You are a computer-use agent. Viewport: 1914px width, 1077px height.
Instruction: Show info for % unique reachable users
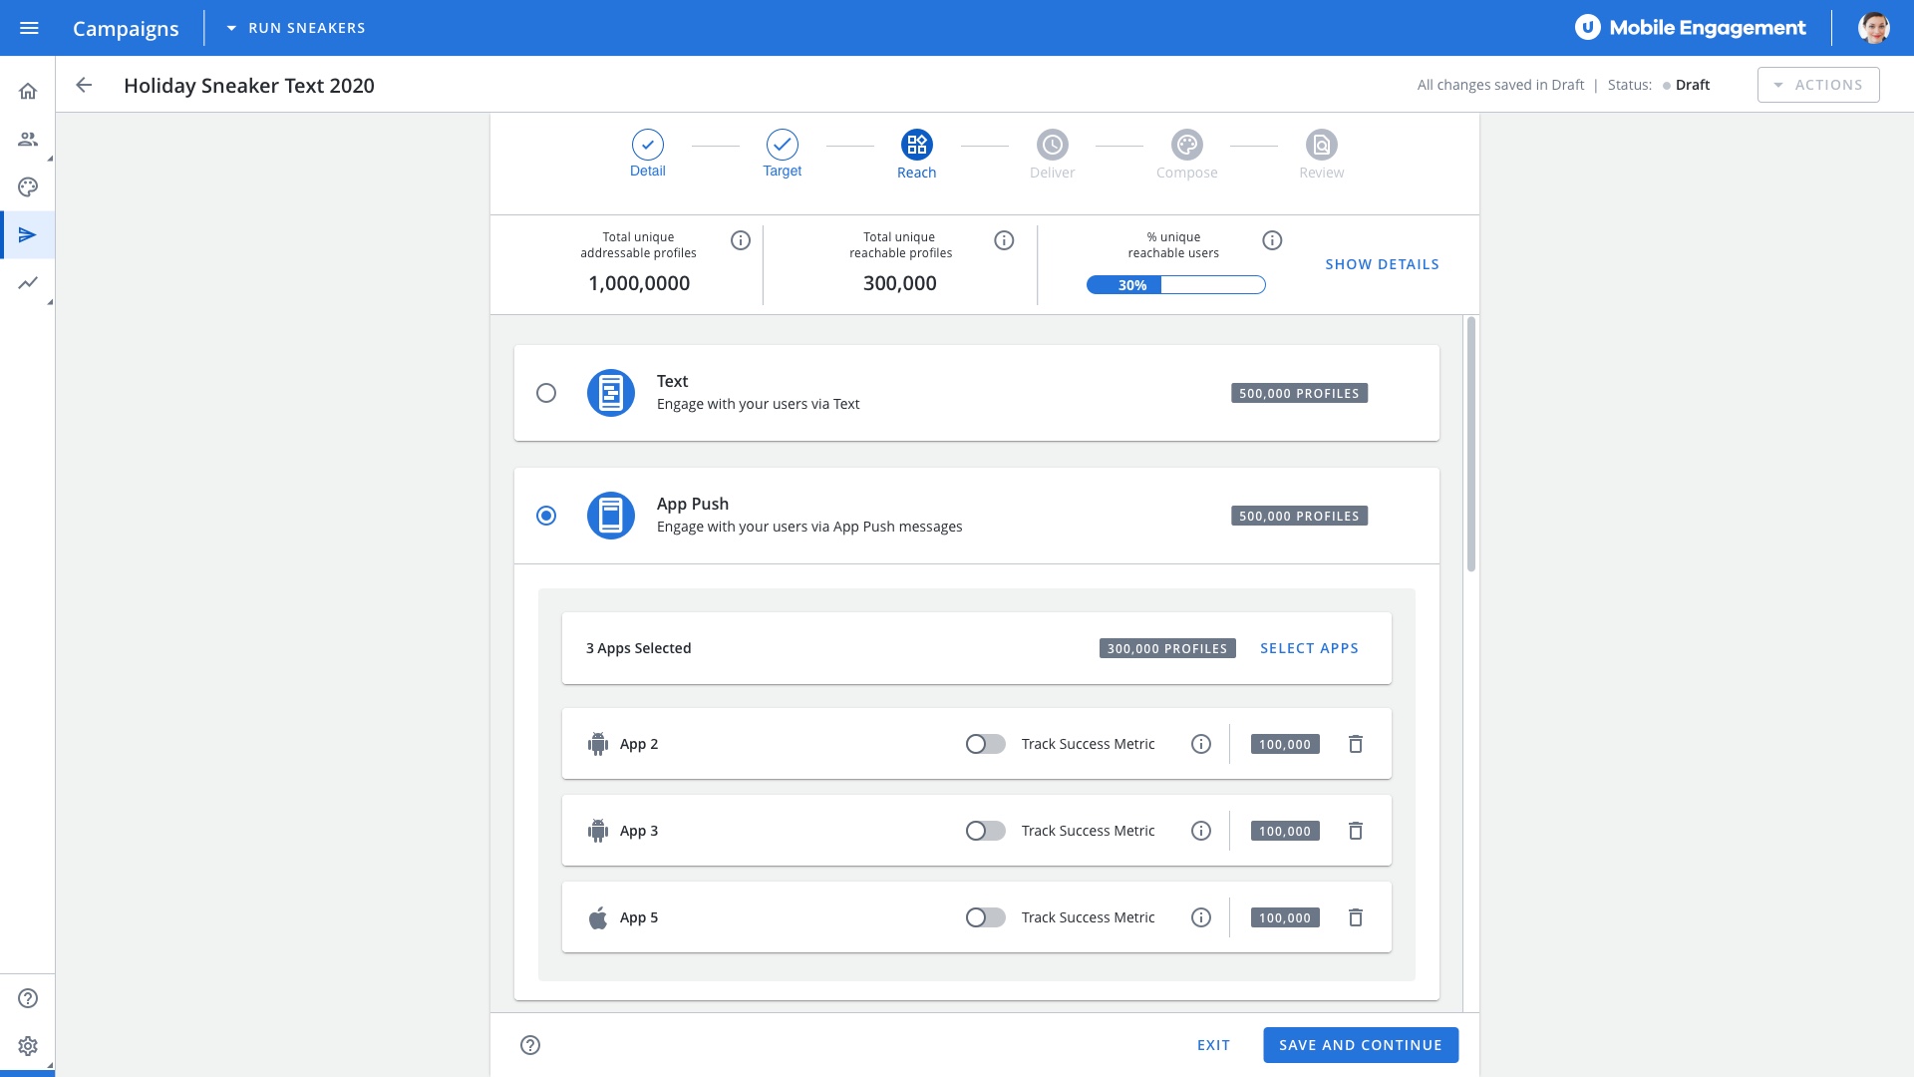click(x=1272, y=240)
